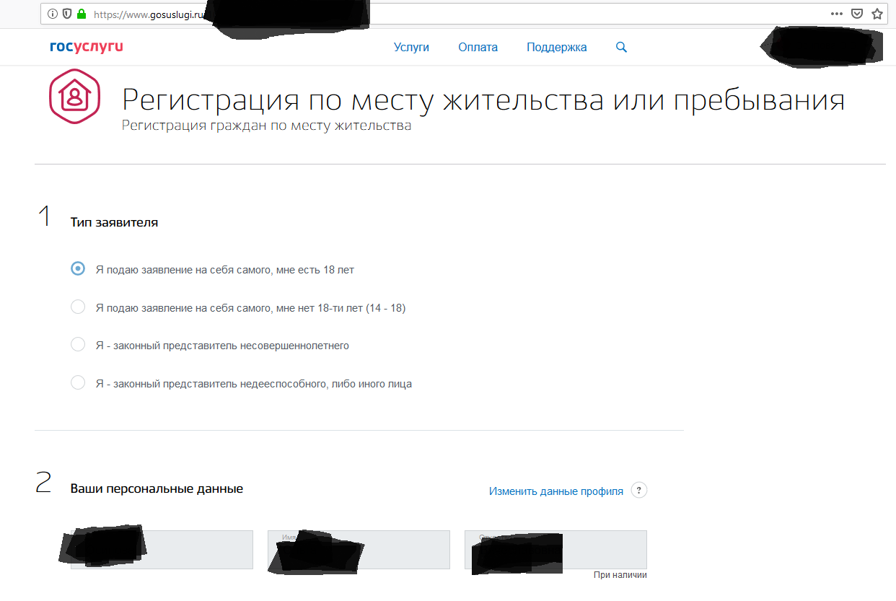Select applying for myself, over 18
Image resolution: width=896 pixels, height=601 pixels.
78,269
